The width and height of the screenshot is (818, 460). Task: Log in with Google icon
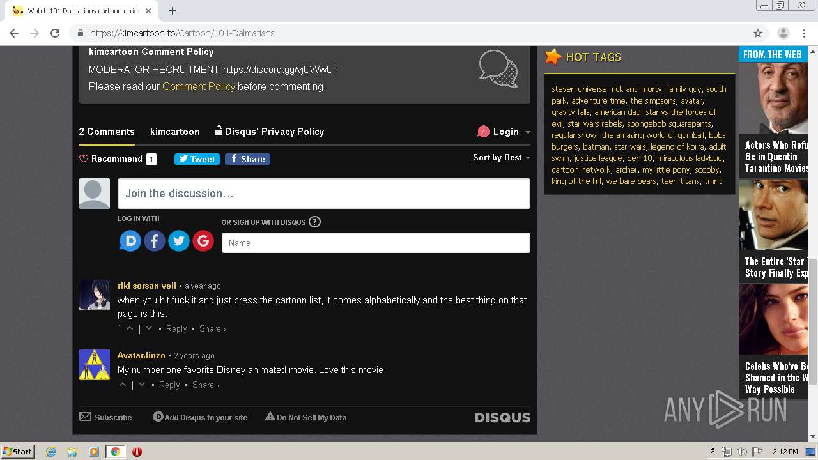tap(203, 241)
